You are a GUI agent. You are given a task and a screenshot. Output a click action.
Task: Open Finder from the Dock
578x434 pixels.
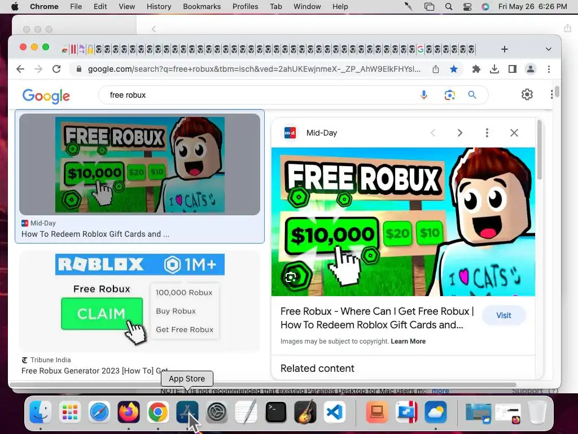tap(40, 412)
